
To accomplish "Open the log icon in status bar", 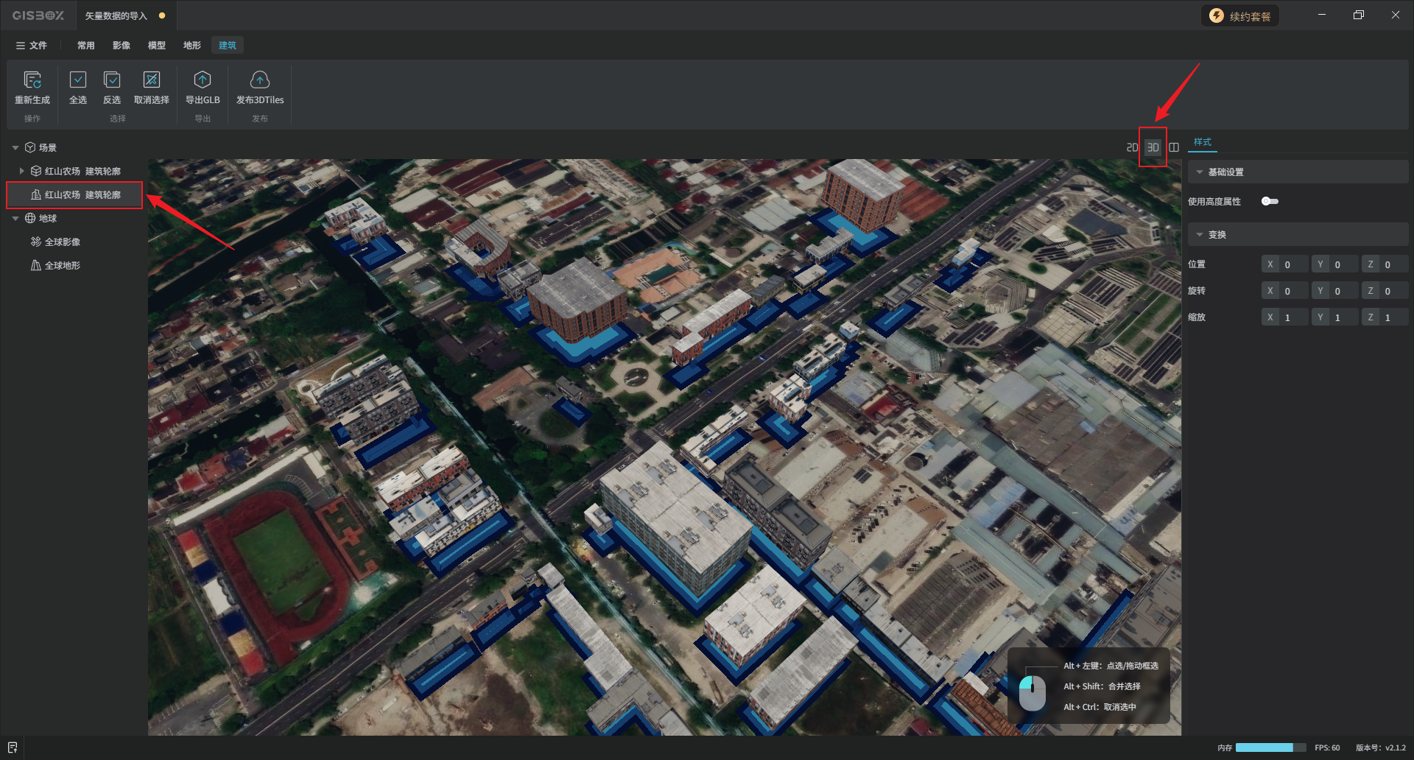I will [13, 747].
